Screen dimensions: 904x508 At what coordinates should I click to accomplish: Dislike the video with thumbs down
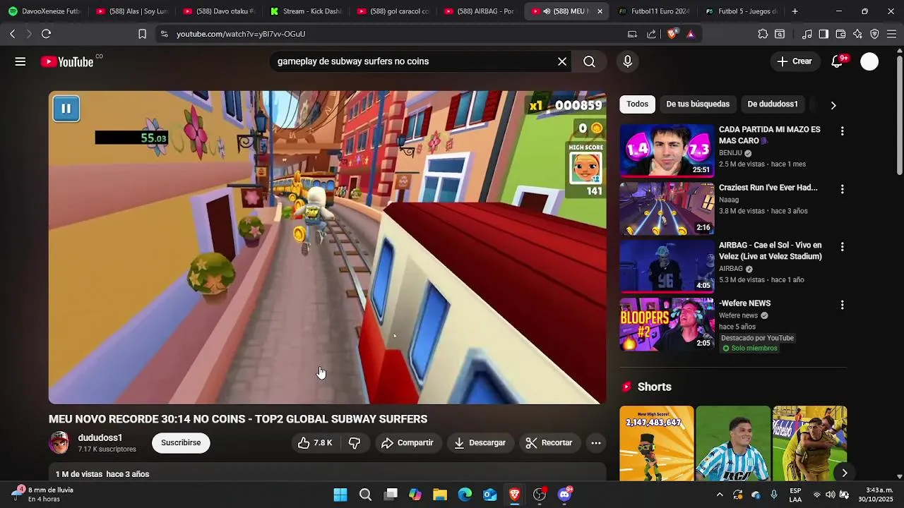coord(355,443)
